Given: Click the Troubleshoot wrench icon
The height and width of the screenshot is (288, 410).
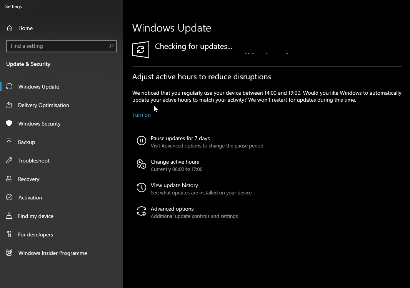Looking at the screenshot, I should click(x=9, y=160).
